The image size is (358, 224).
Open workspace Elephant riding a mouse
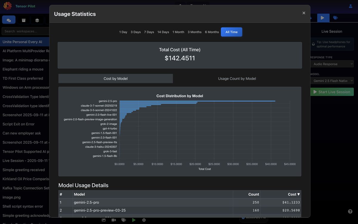pos(25,69)
